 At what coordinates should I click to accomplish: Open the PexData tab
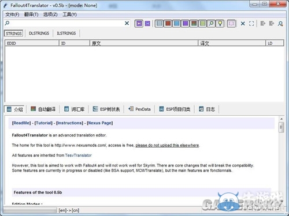pos(139,109)
